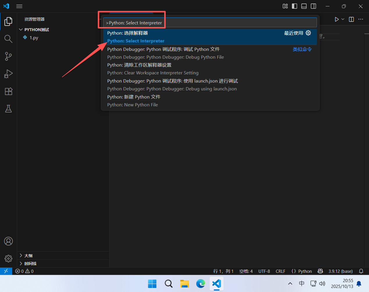The image size is (369, 292).
Task: Open the Explorer view in activity bar
Action: tap(8, 21)
